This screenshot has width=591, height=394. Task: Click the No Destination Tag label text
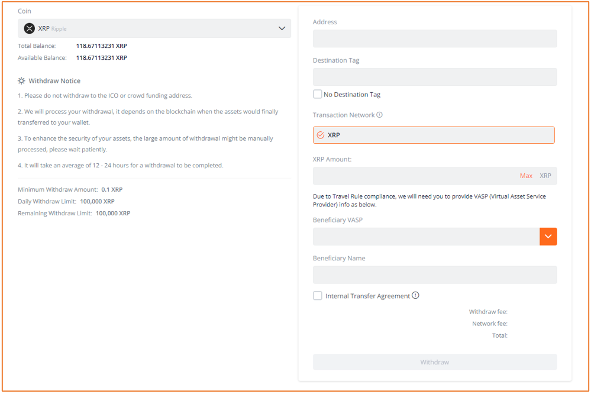[352, 94]
